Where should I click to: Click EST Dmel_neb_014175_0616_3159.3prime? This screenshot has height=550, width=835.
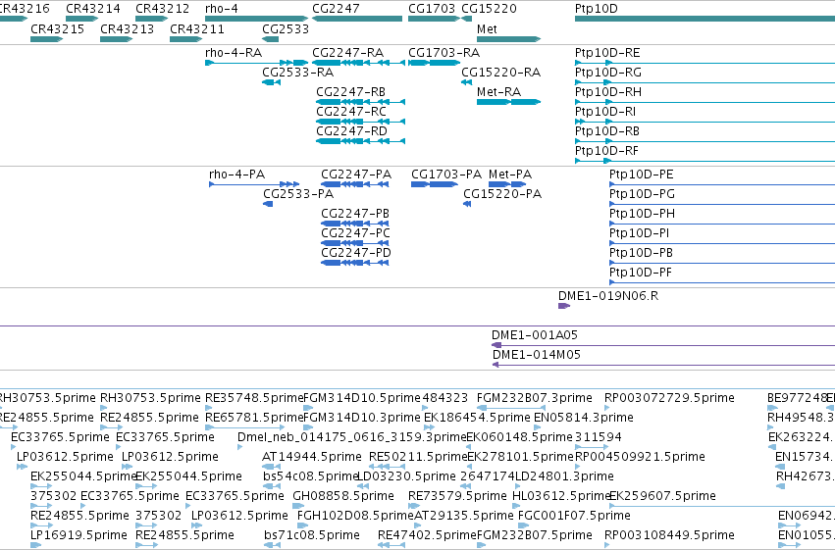[352, 437]
